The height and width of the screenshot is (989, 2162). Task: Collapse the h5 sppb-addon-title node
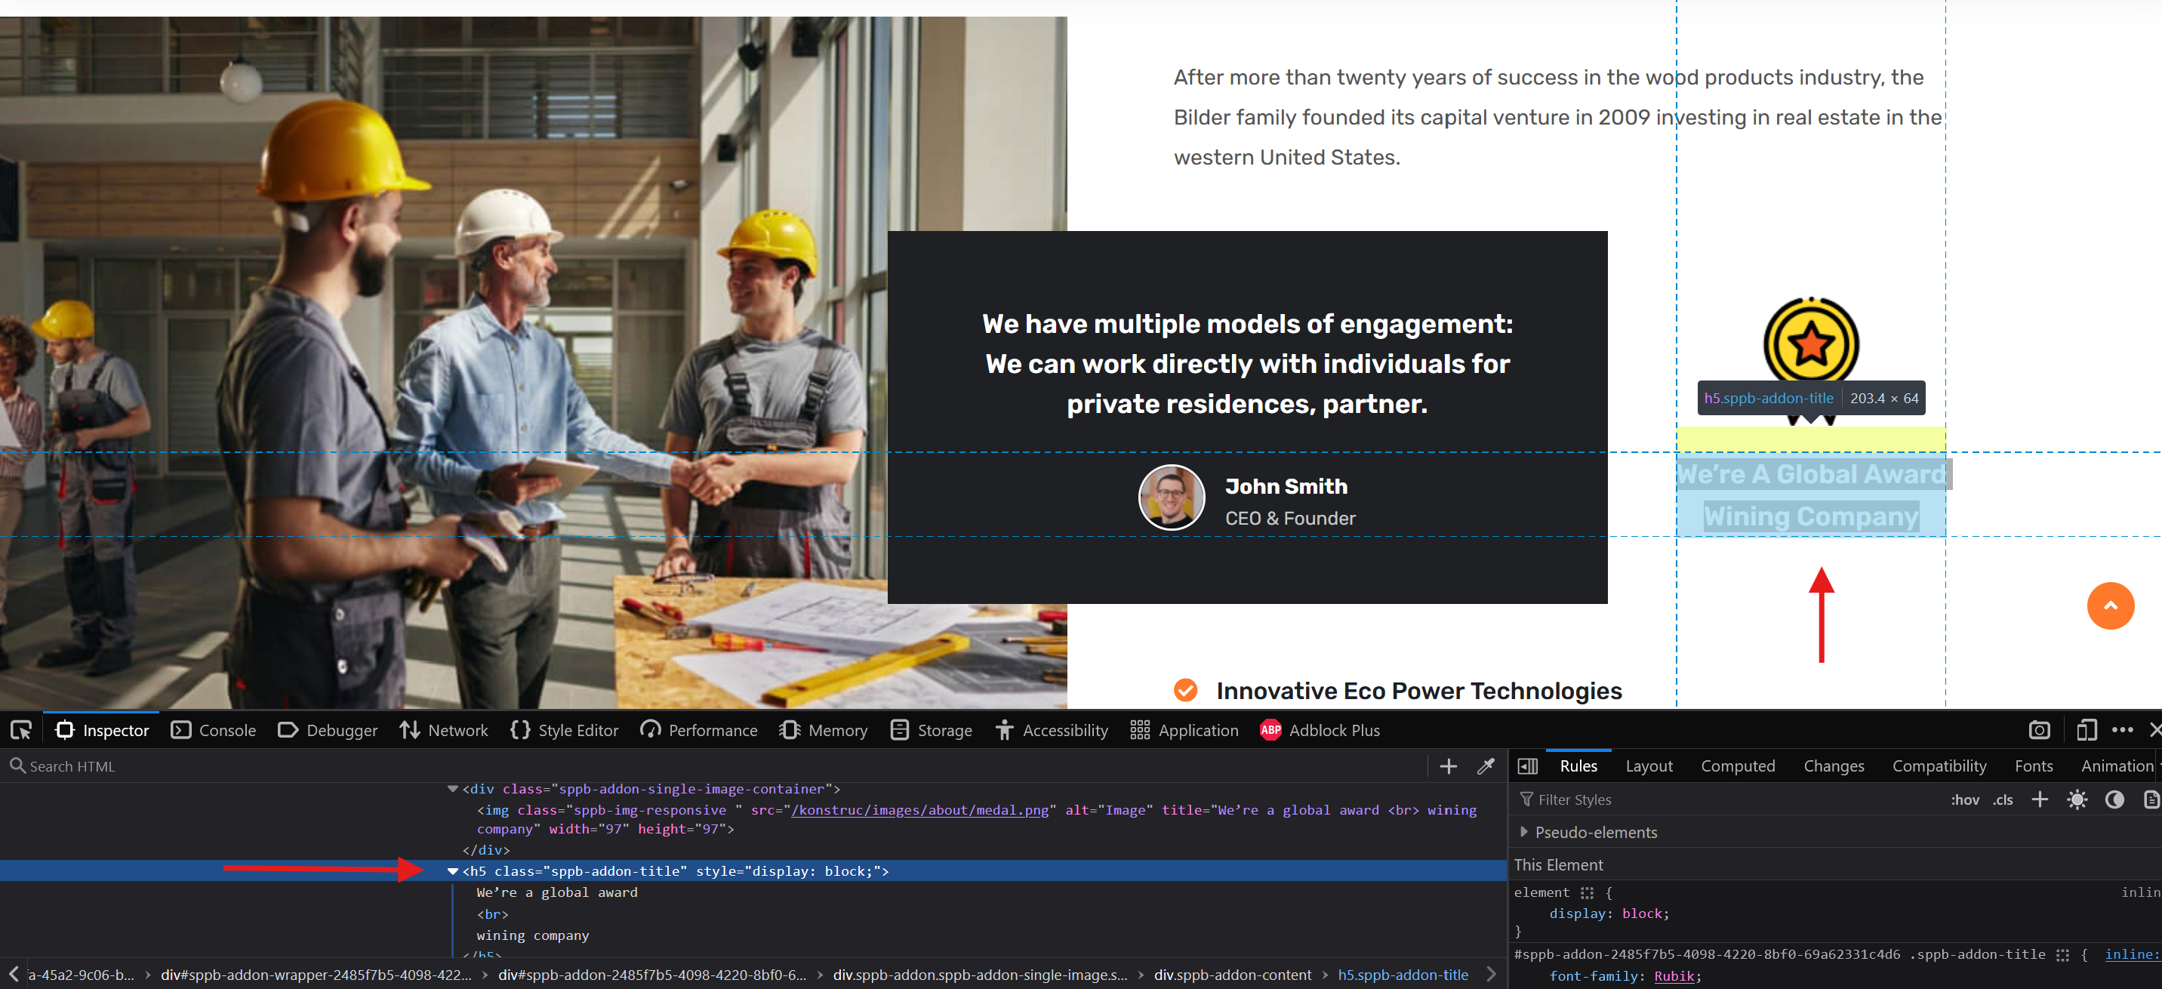click(x=452, y=871)
